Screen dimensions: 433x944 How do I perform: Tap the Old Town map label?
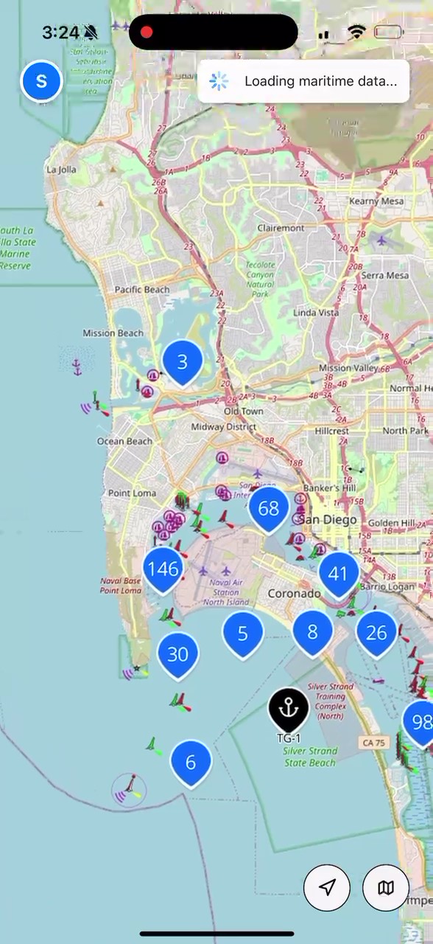(x=243, y=412)
